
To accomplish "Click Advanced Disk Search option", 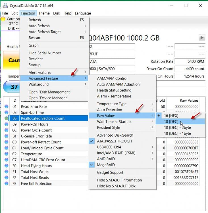I will pos(122,135).
